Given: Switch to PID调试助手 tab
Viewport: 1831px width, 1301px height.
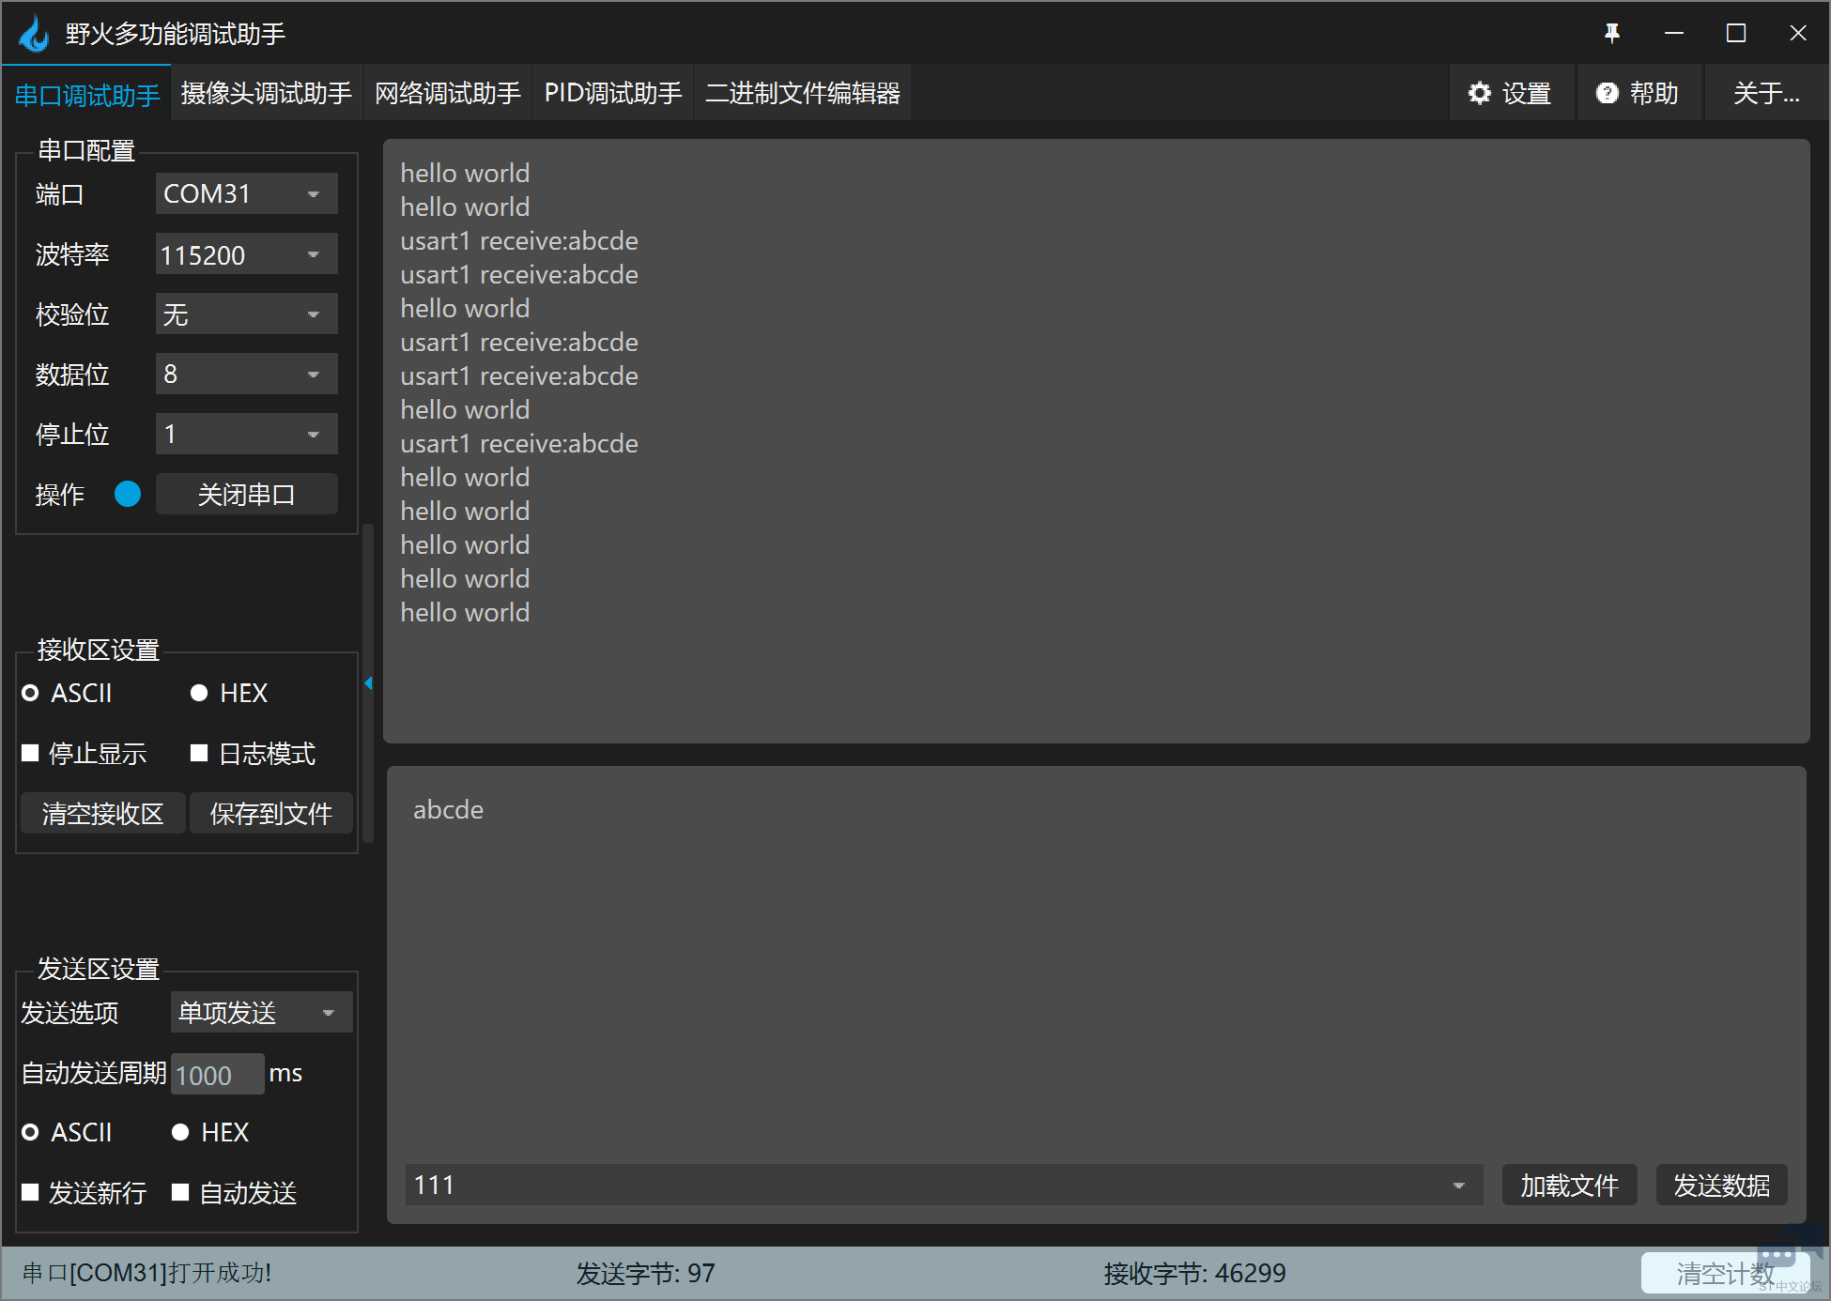Looking at the screenshot, I should (x=613, y=93).
